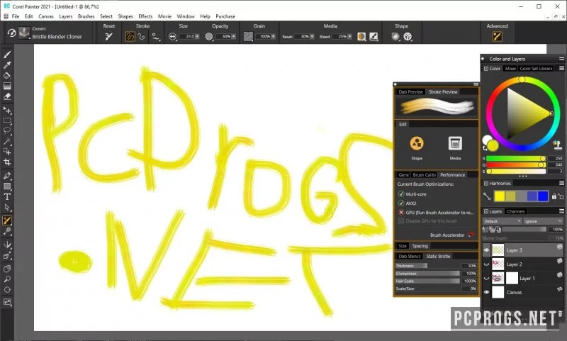Select the Magic Wand tool
This screenshot has height=341, width=567.
click(x=7, y=141)
